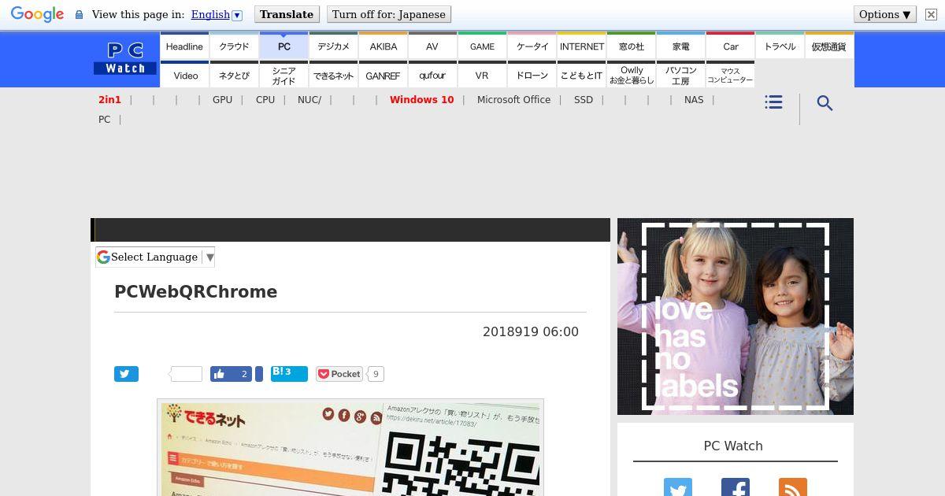Save article to Pocket
945x496 pixels.
pos(339,374)
